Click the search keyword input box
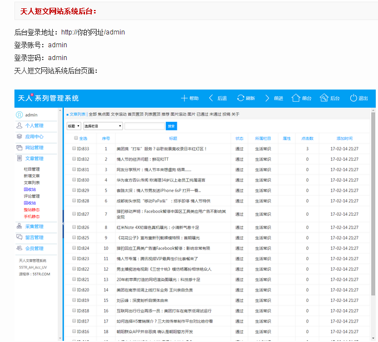The image size is (378, 342). point(144,126)
